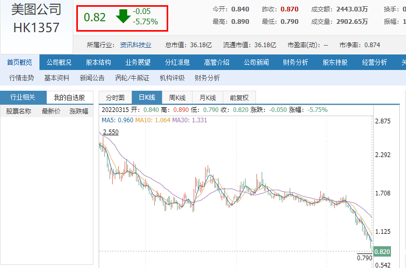Open 新闻公告 sub-link
This screenshot has height=268, width=406.
(92, 78)
